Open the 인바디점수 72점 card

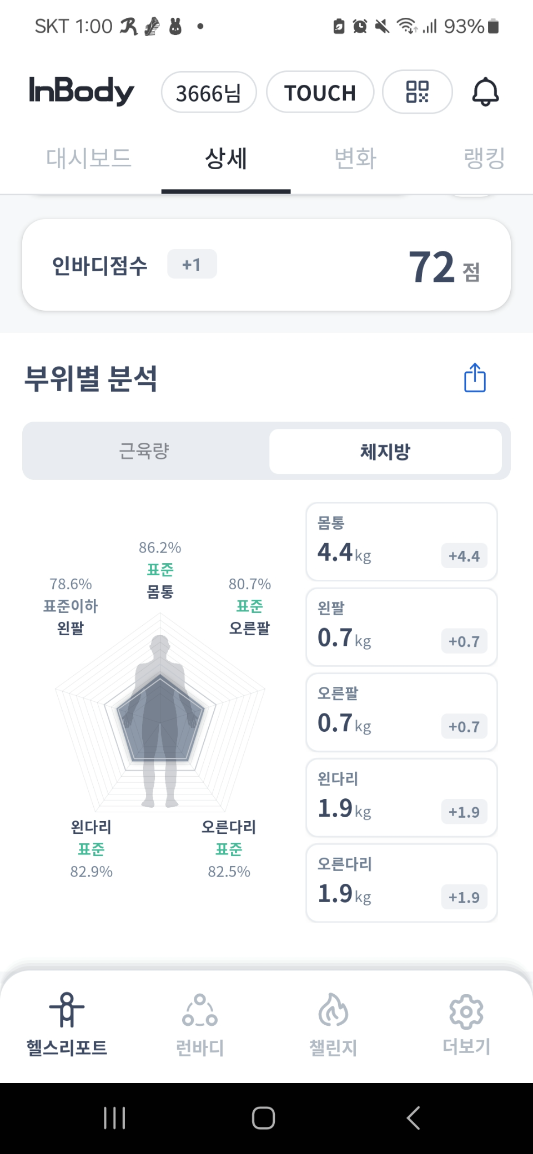266,265
